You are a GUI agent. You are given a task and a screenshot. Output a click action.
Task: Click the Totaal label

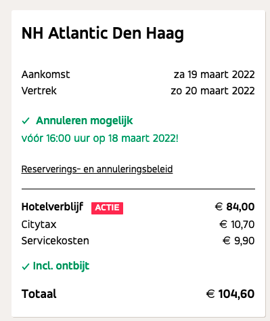(x=39, y=294)
